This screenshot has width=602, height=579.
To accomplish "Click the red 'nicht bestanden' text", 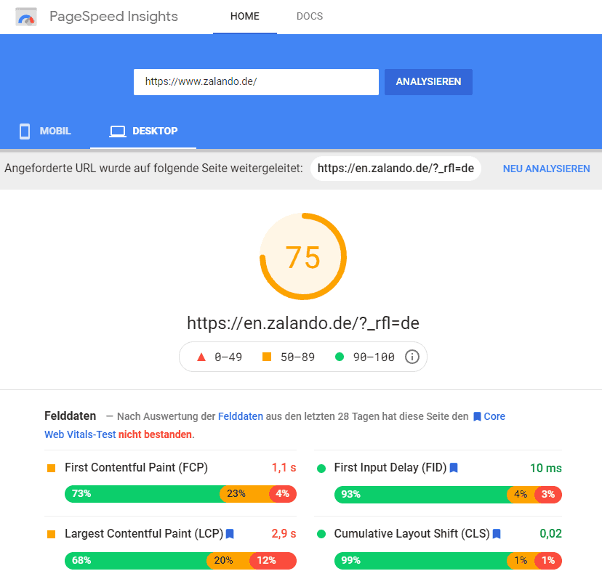I will click(x=155, y=434).
